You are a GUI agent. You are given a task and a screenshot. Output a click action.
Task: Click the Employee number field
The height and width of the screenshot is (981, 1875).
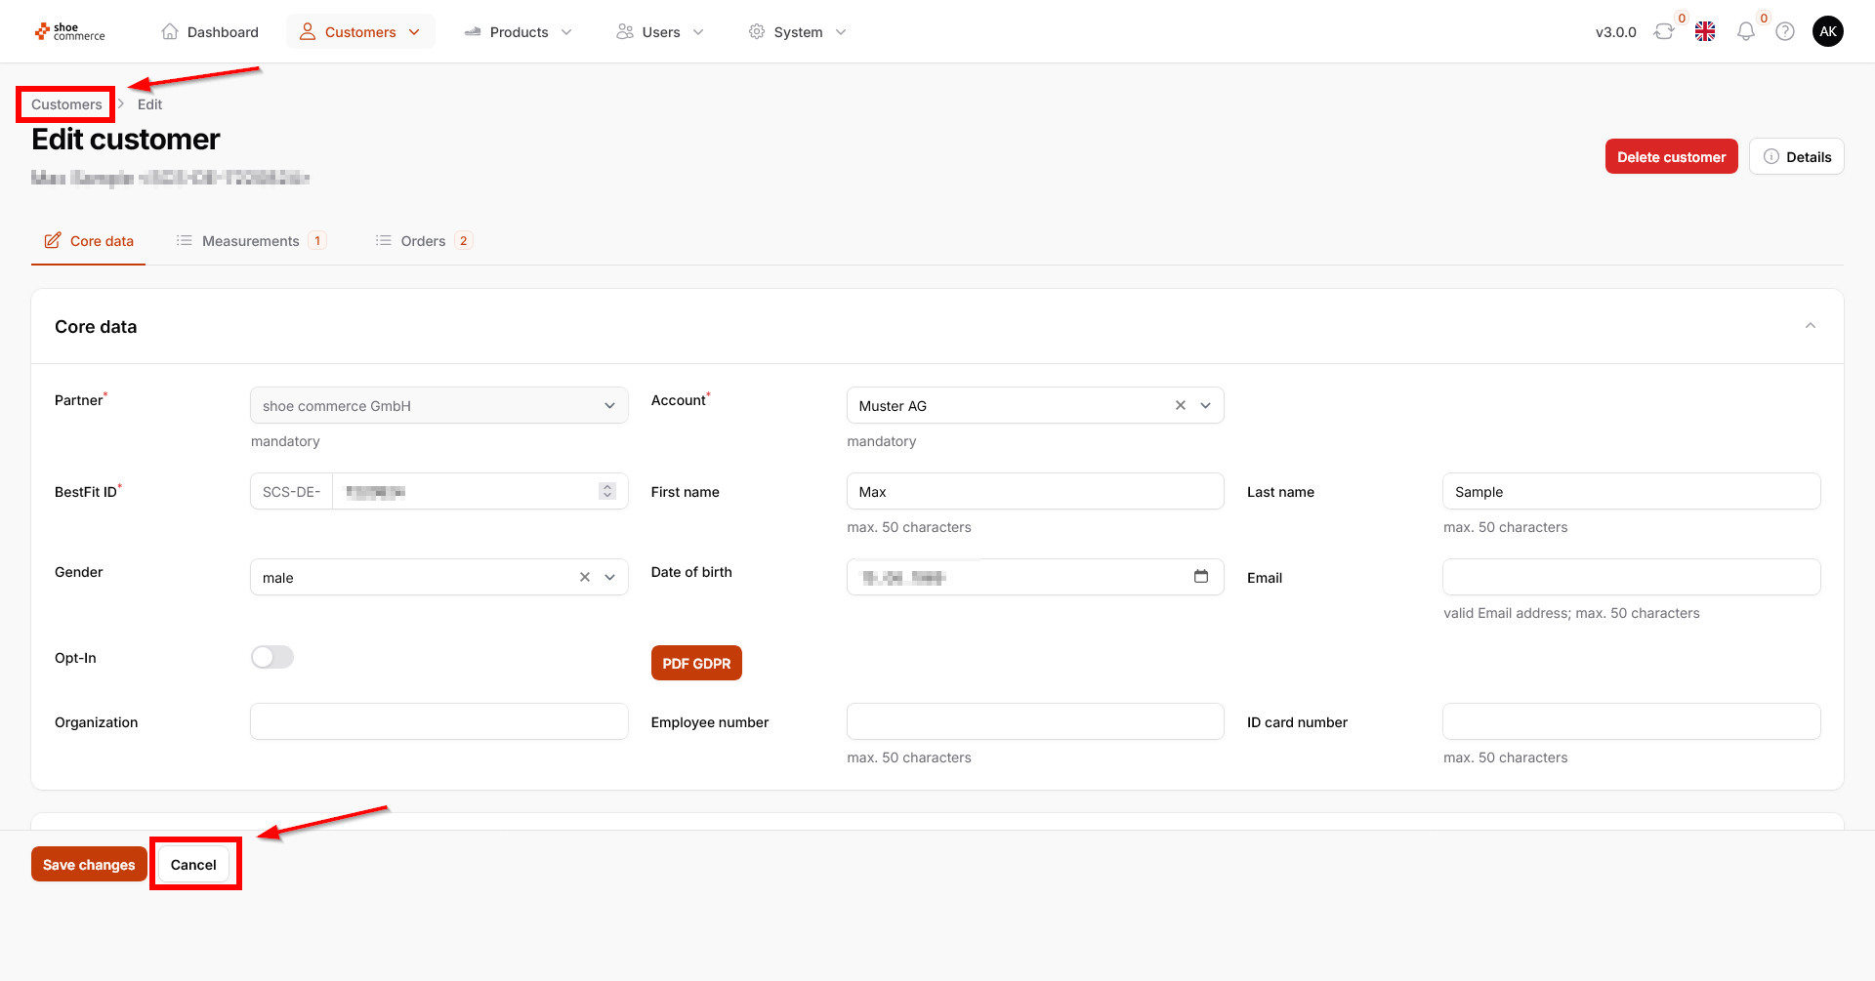(1035, 722)
